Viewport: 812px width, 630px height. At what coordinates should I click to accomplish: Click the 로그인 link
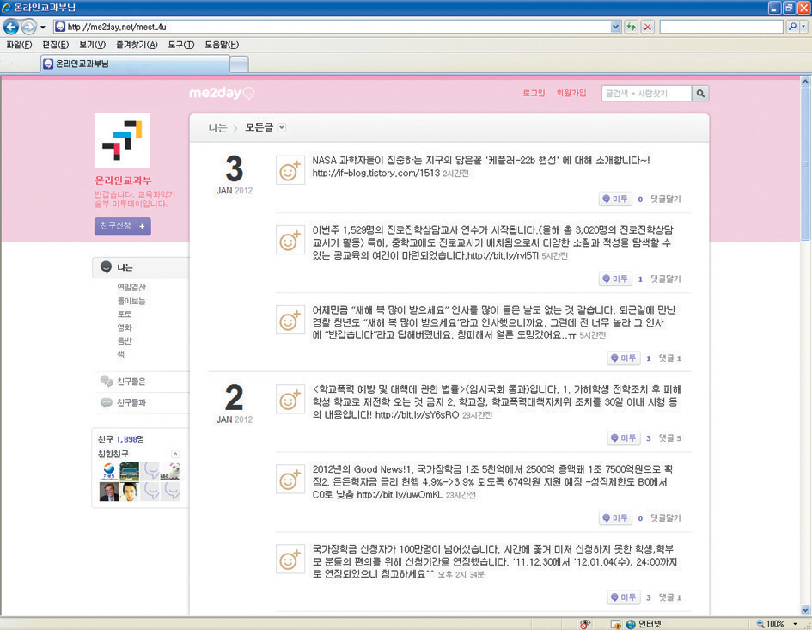click(x=534, y=93)
